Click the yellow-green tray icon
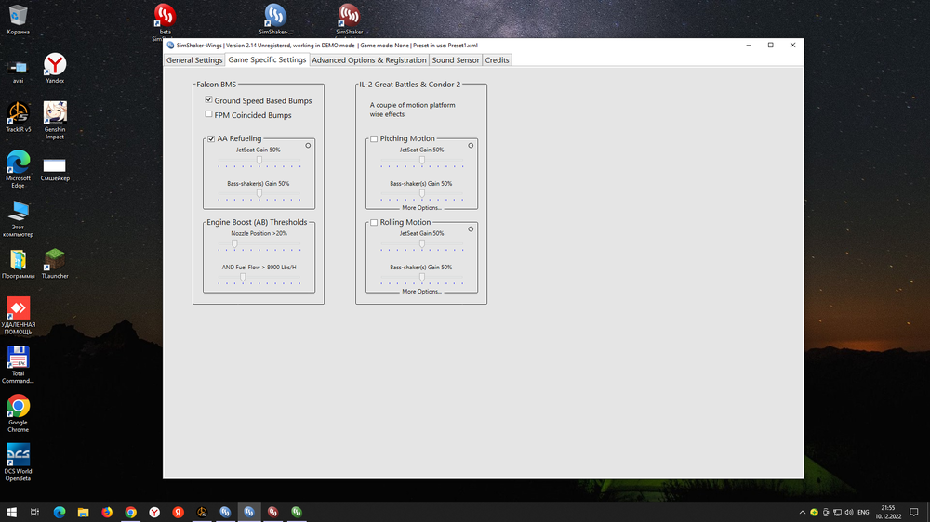 [815, 512]
